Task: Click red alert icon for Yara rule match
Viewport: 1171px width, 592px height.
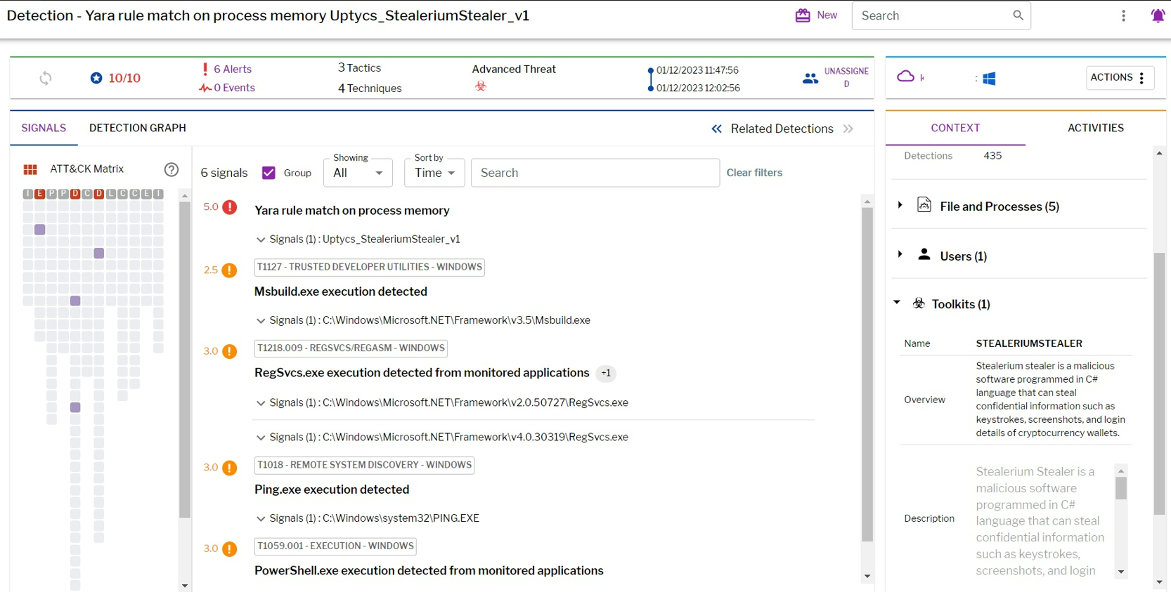Action: [230, 207]
